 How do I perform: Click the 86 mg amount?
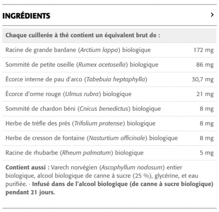[205, 65]
